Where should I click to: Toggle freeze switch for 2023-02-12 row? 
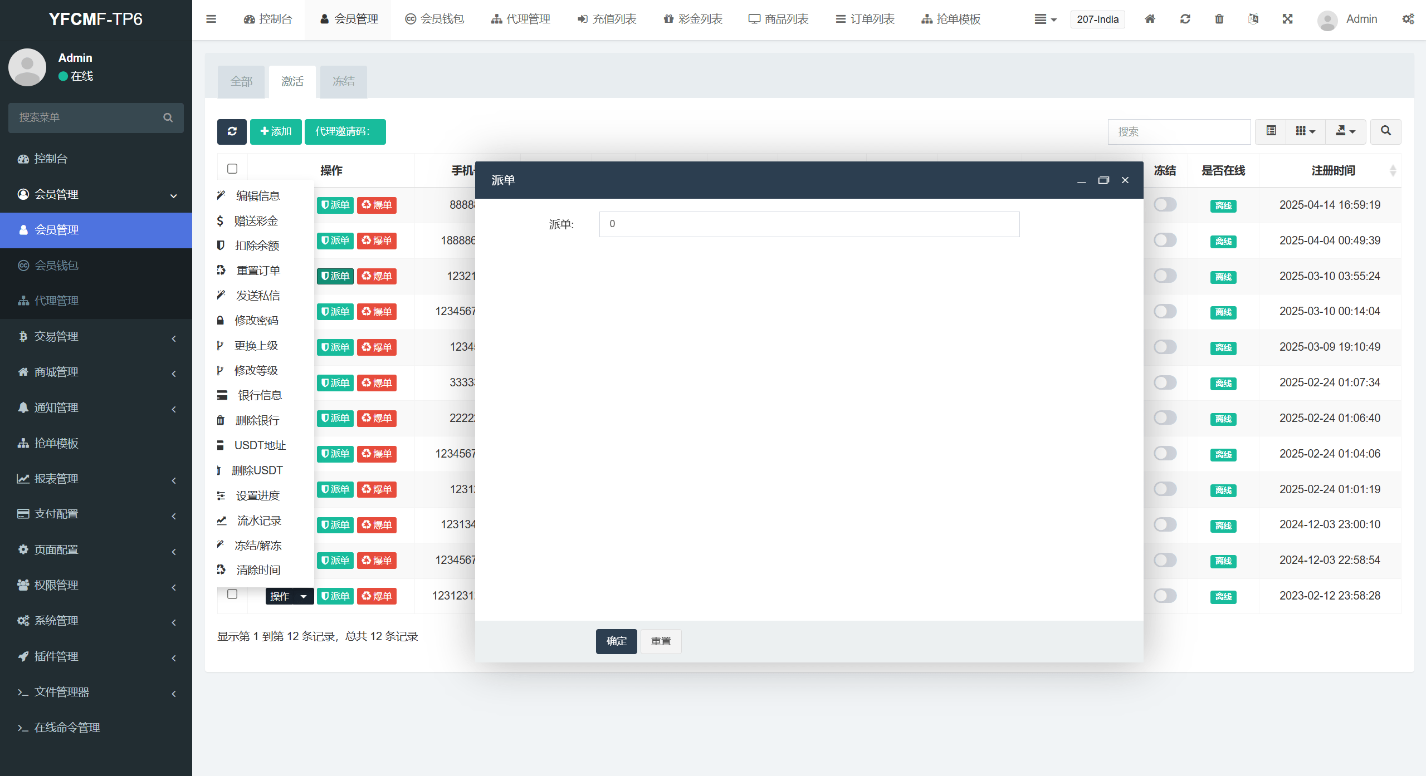coord(1165,596)
